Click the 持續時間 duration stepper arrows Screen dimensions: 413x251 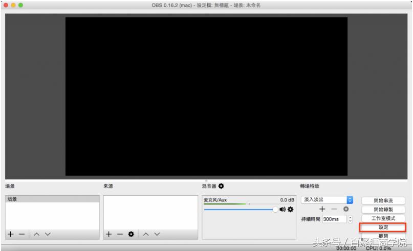coord(350,219)
